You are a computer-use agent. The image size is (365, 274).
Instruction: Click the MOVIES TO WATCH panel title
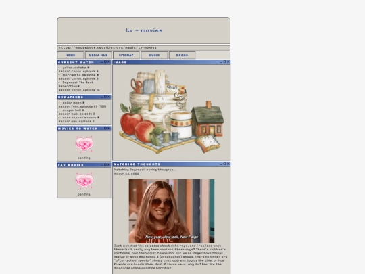point(78,129)
